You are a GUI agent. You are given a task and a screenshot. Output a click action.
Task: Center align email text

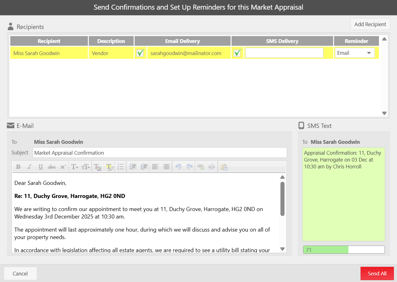(x=167, y=167)
